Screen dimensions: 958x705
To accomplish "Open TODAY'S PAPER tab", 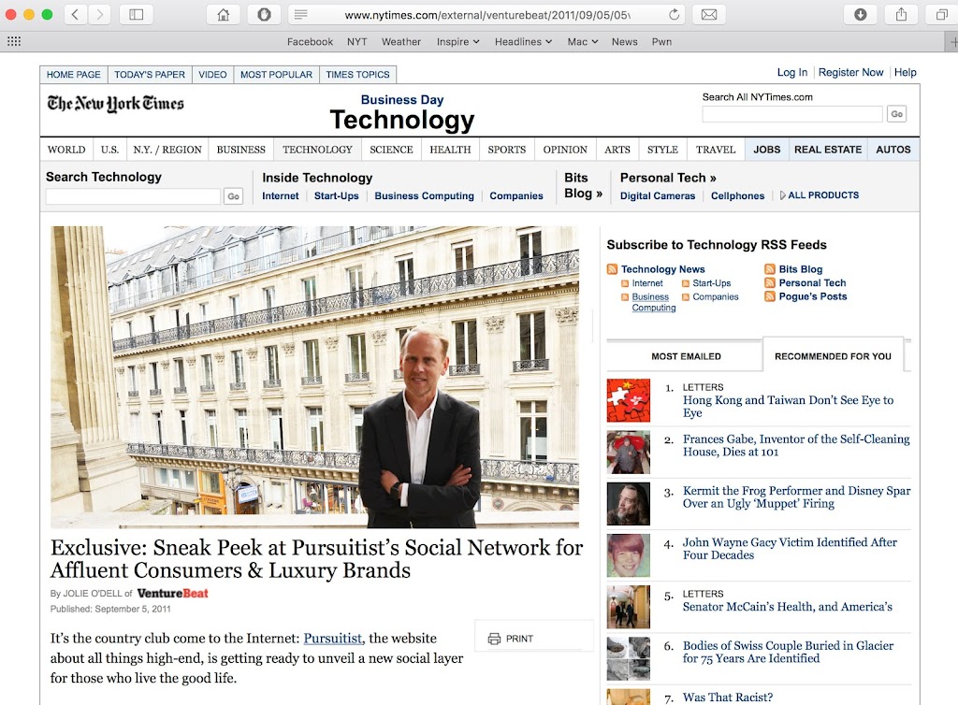I will point(150,75).
